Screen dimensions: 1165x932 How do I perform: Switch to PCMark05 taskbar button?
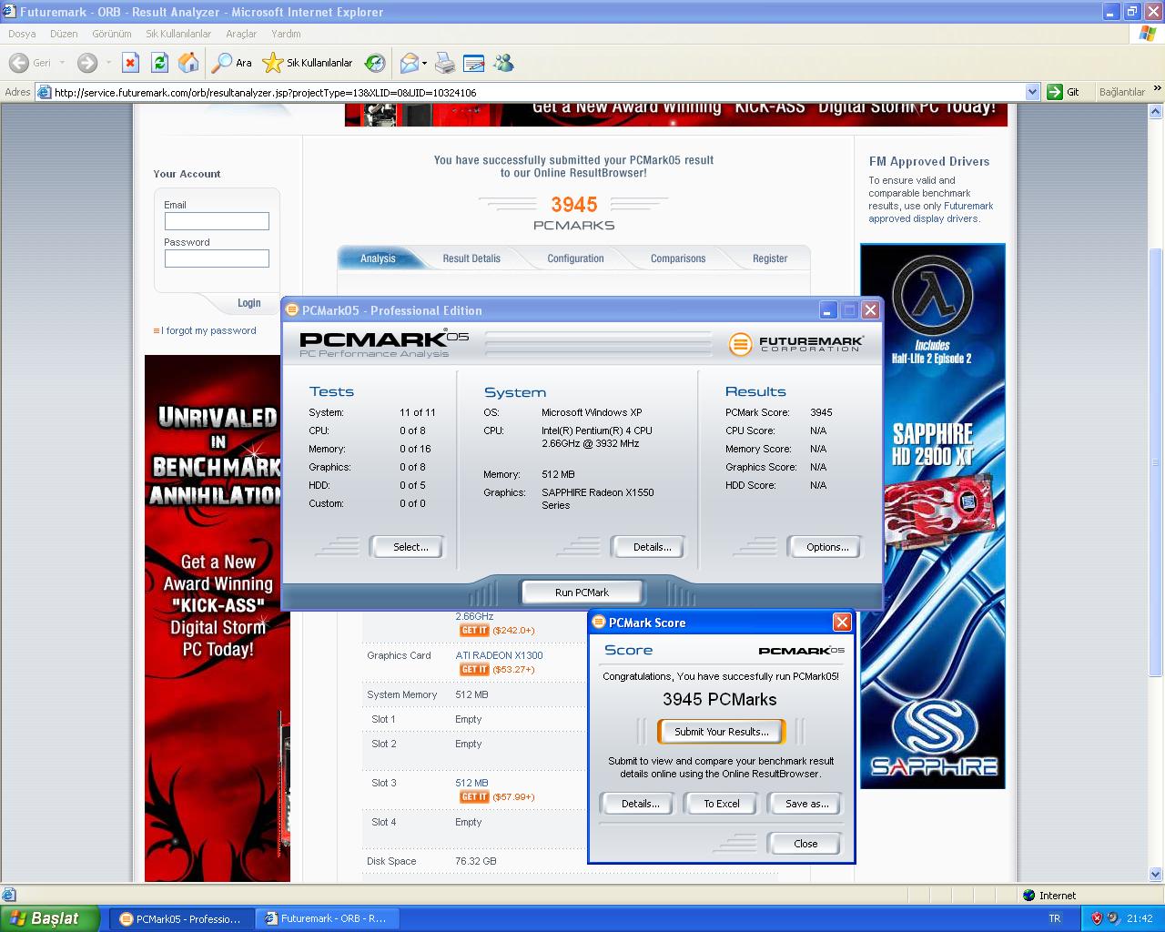click(x=181, y=918)
